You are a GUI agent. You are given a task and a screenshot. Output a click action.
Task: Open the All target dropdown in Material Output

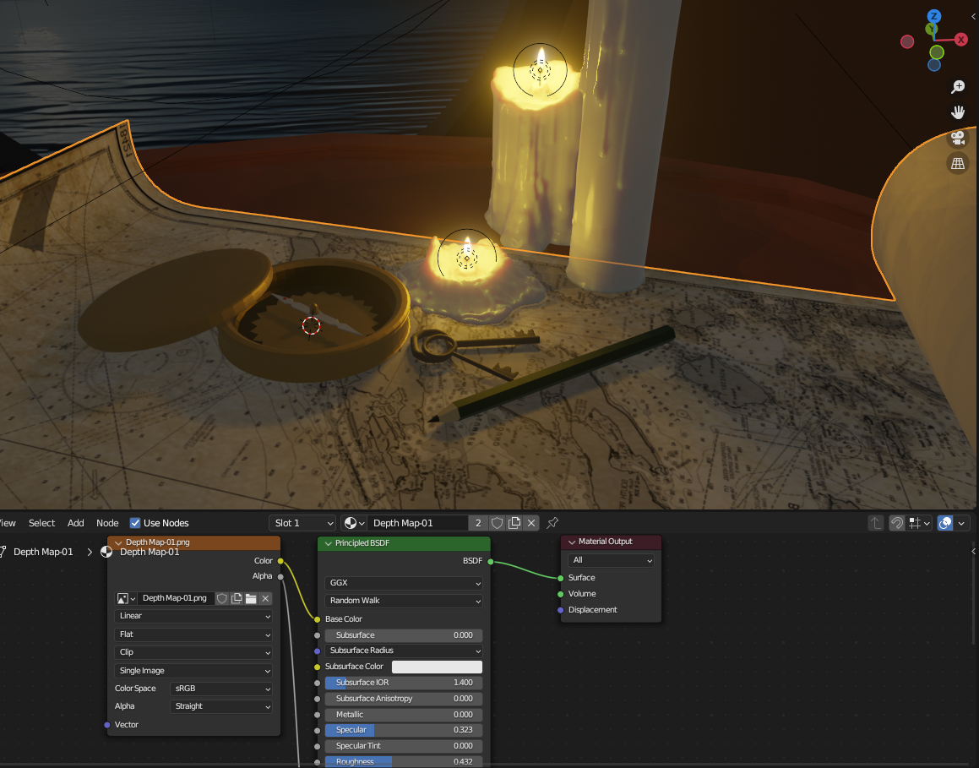[x=611, y=561]
